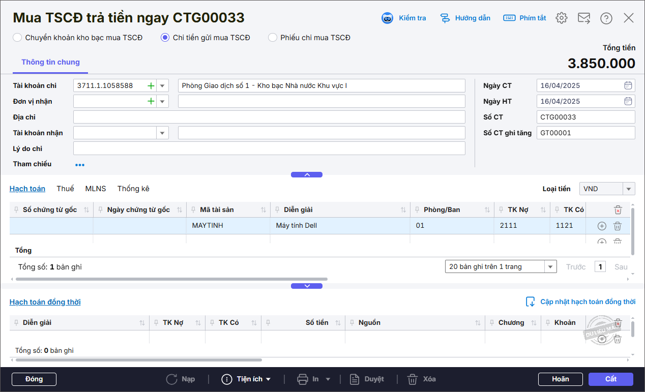Screen dimensions: 645x392
Task: Open the help question mark icon
Action: click(x=606, y=18)
